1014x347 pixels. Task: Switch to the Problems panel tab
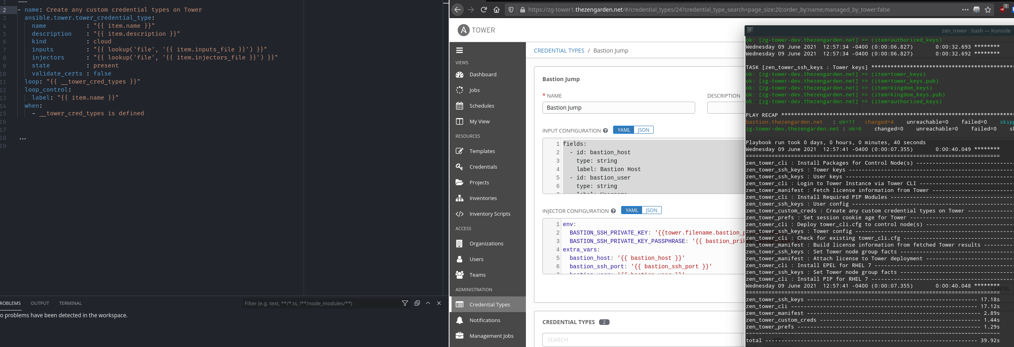[10, 303]
